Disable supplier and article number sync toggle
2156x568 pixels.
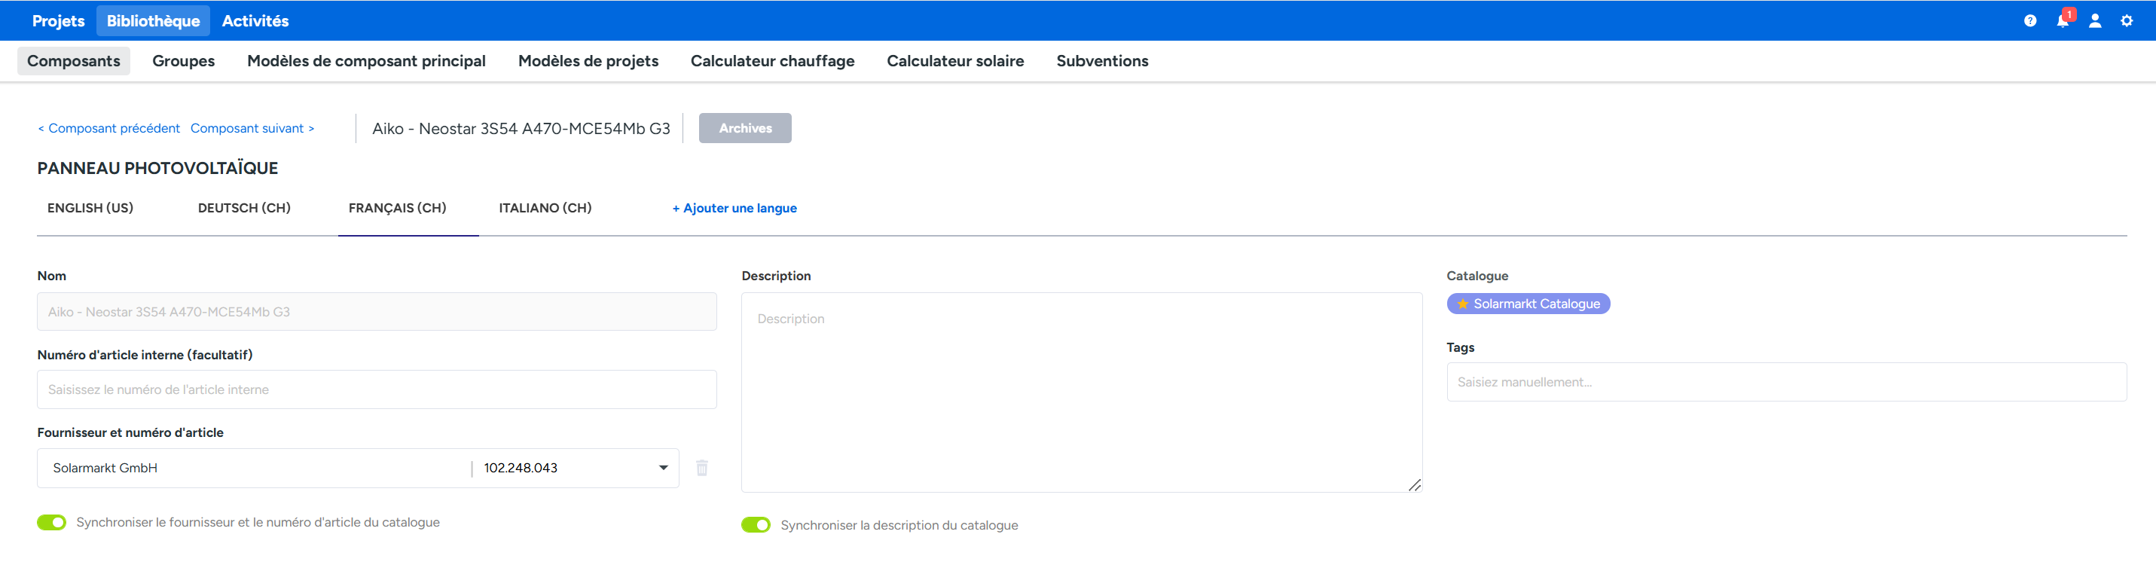pyautogui.click(x=52, y=522)
